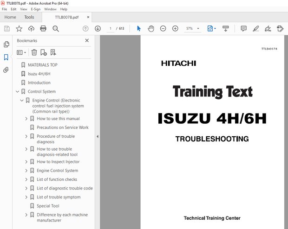Jump to the Introduction bookmark
288x229 pixels.
click(39, 83)
